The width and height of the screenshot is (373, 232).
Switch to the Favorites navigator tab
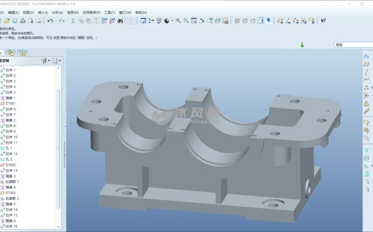click(22, 53)
